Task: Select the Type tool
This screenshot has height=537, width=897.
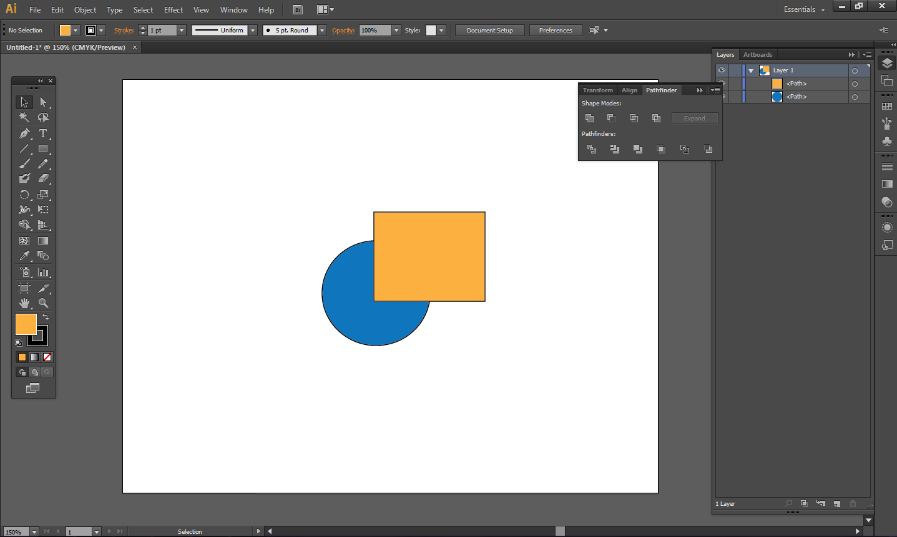Action: 43,133
